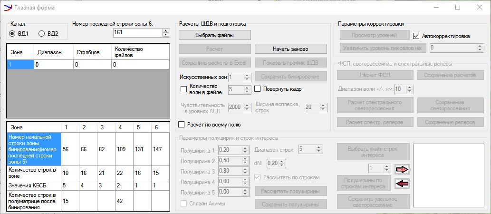Select the ВД2 channel radio button
Image resolution: width=491 pixels, height=214 pixels.
(x=41, y=33)
